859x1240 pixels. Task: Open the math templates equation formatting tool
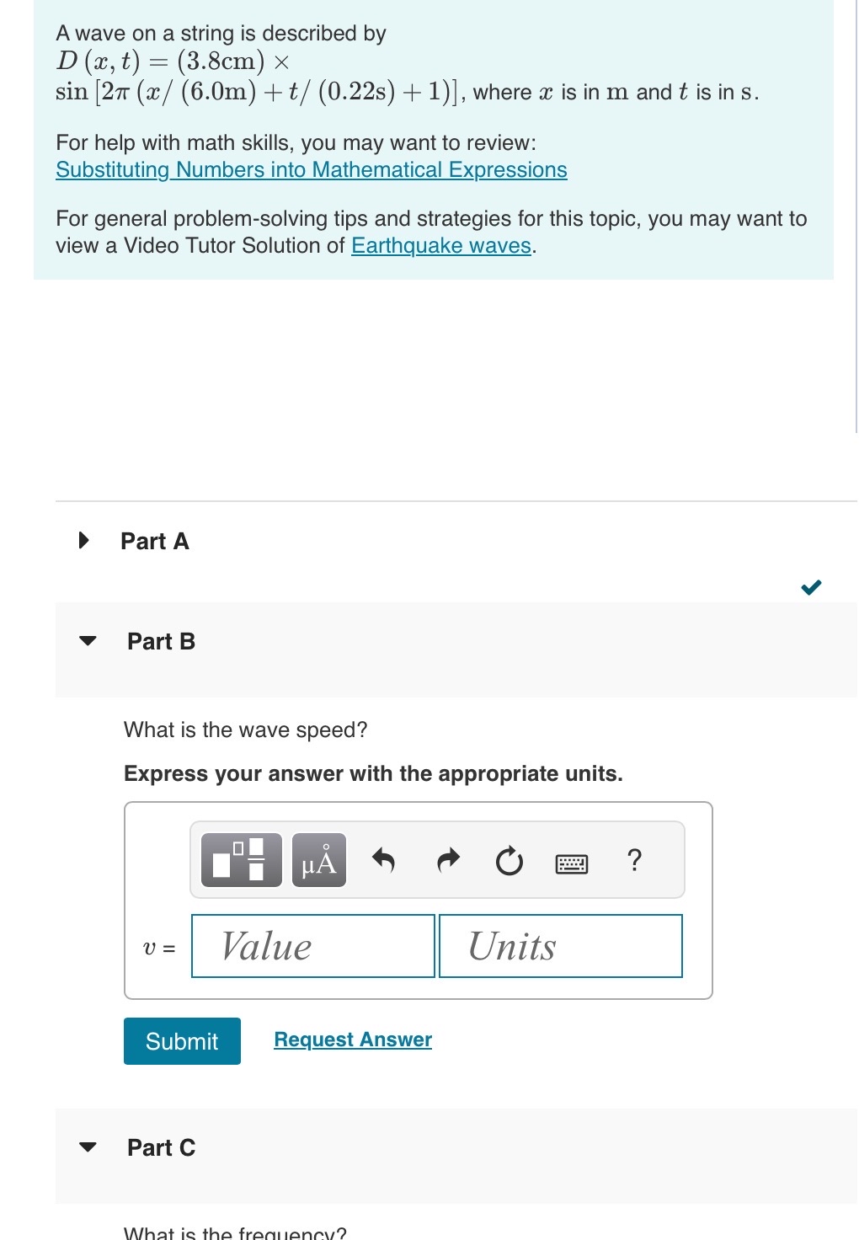click(x=242, y=861)
